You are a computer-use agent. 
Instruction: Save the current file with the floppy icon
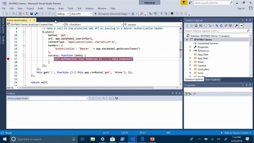click(x=32, y=14)
